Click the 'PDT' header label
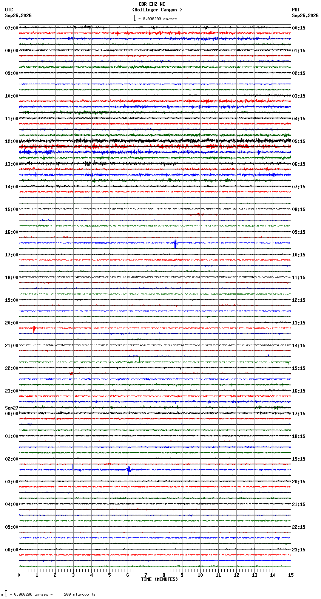321x599 pixels. (x=296, y=10)
